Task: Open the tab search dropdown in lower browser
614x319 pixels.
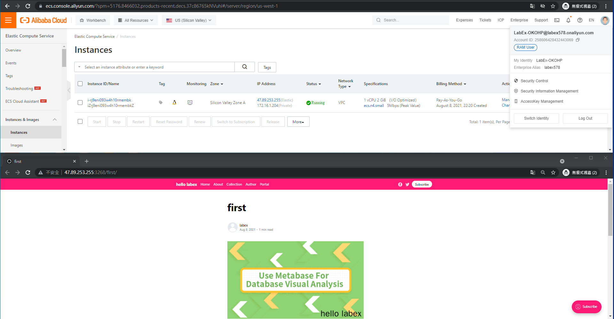Action: pyautogui.click(x=562, y=161)
